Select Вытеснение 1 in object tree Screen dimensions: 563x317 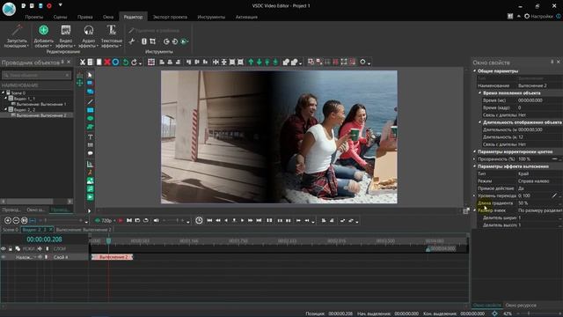[41, 104]
